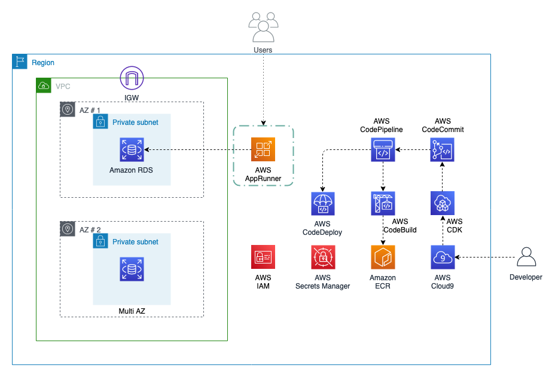
Task: Click the IGW label
Action: pyautogui.click(x=132, y=97)
